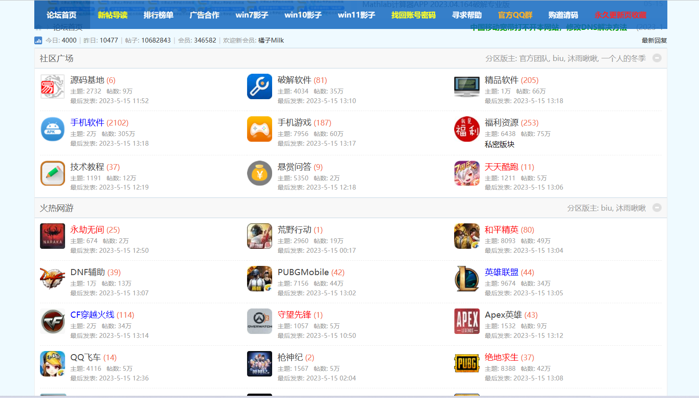Screen dimensions: 699x398
Task: Click the 永劫无间 Naraka thumbnail
Action: click(52, 236)
